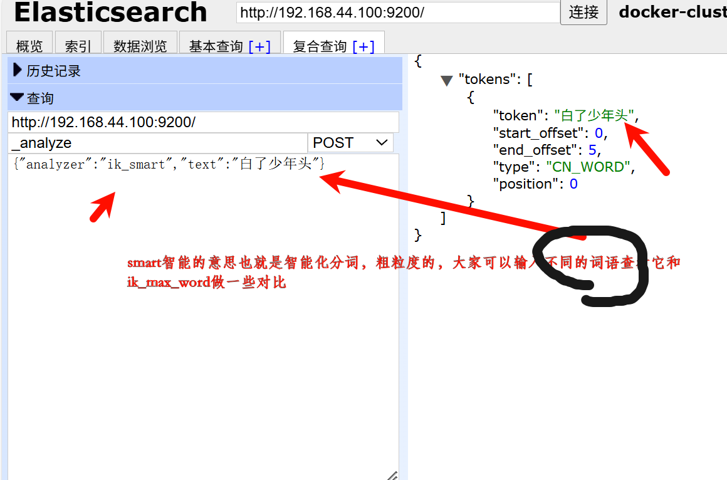Open the 数据浏览 (Data Browser) tab

[x=140, y=44]
